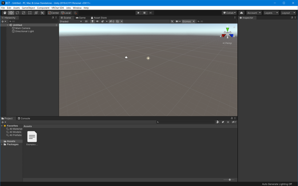Image resolution: width=298 pixels, height=186 pixels.
Task: Open the Layers dropdown
Action: 271,13
